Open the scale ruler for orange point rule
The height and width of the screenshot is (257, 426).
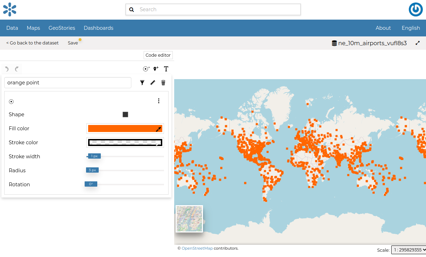pos(153,83)
